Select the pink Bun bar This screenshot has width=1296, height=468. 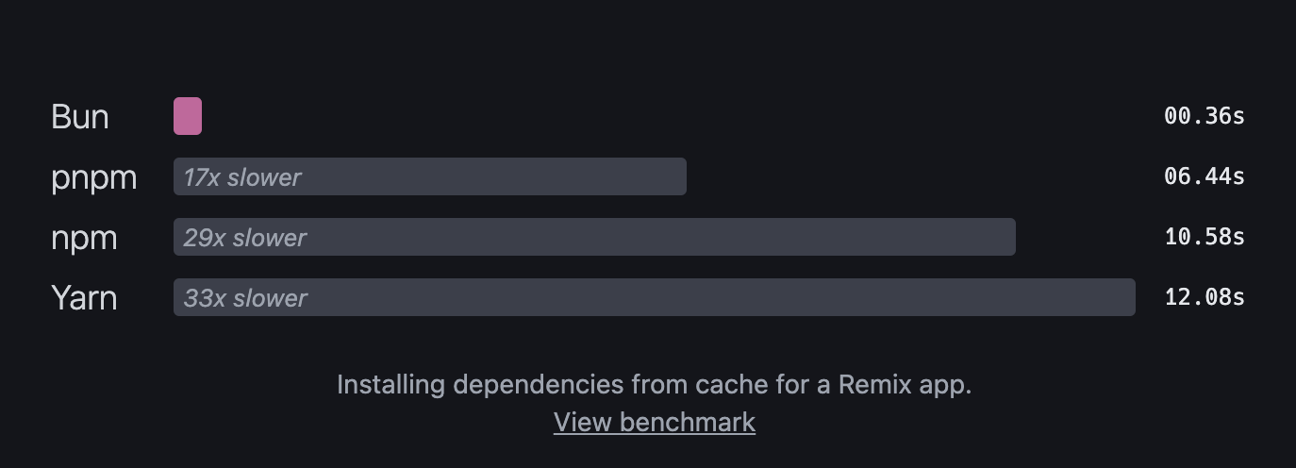pyautogui.click(x=188, y=116)
